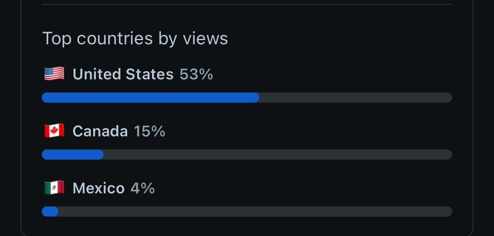Click the Canada flag icon
The width and height of the screenshot is (494, 236).
click(54, 131)
